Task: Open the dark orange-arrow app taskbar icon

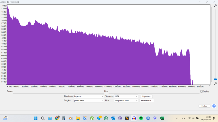Action: [x=127, y=118]
